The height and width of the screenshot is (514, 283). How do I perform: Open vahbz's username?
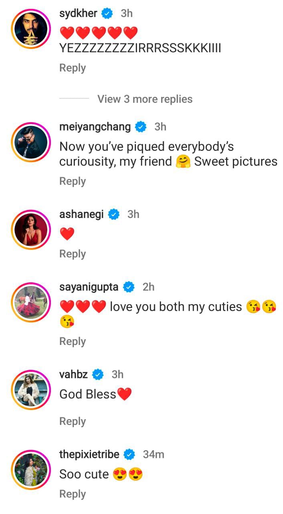pyautogui.click(x=74, y=374)
